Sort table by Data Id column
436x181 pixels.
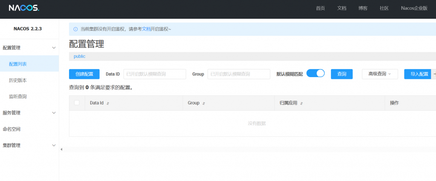click(108, 103)
